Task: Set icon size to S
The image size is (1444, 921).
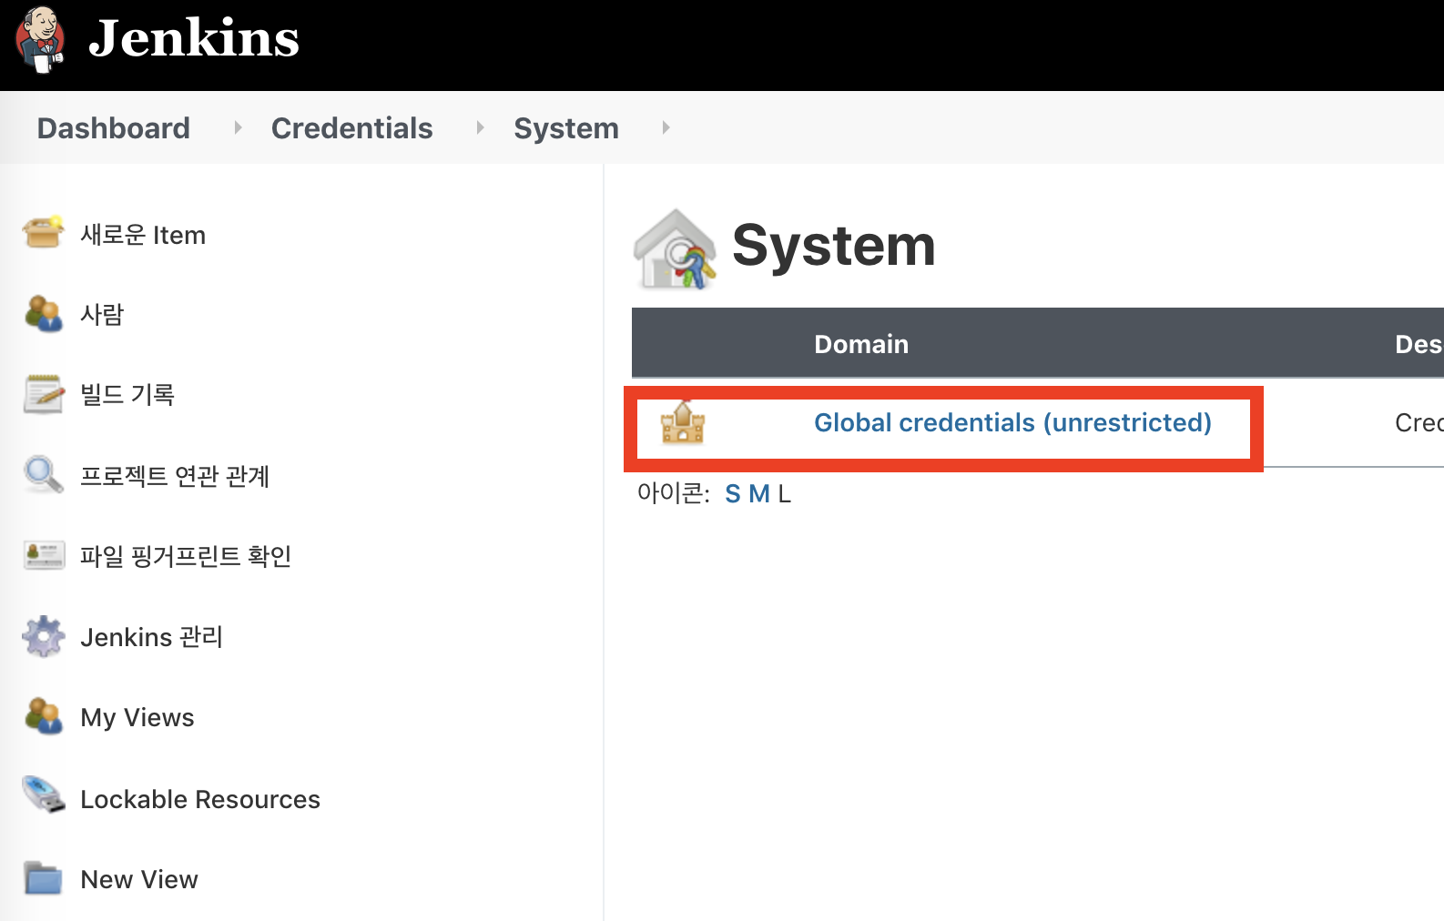Action: click(x=733, y=494)
